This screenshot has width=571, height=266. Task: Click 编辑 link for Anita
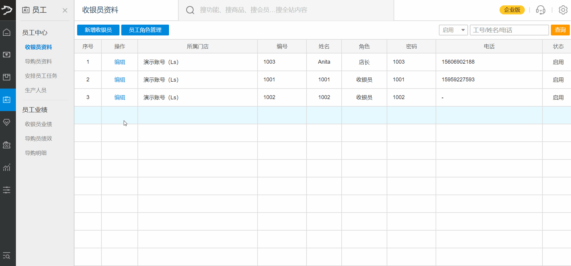point(119,62)
